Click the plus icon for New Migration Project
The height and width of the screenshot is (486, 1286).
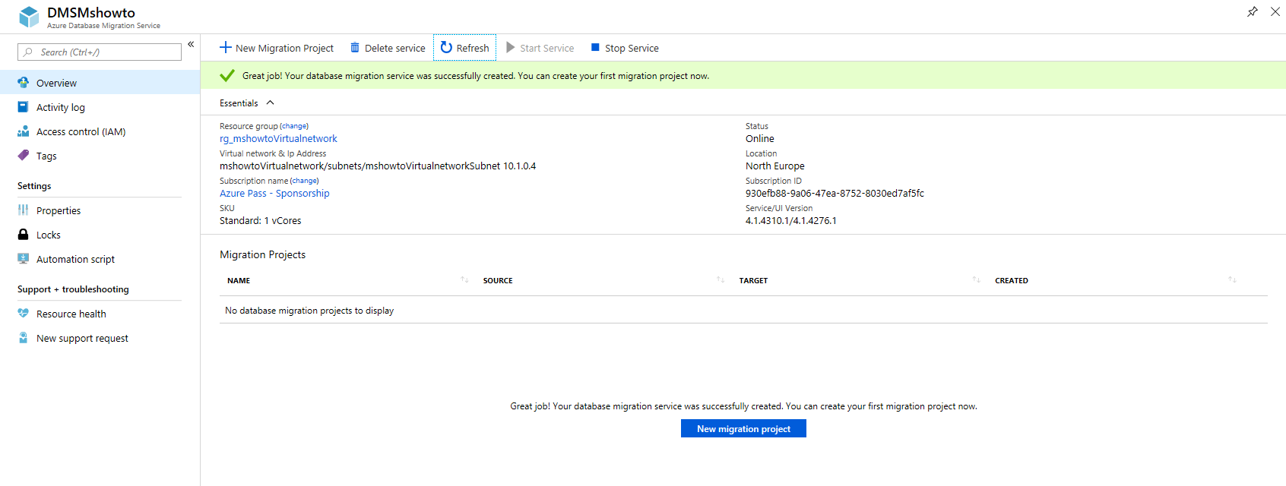tap(226, 47)
